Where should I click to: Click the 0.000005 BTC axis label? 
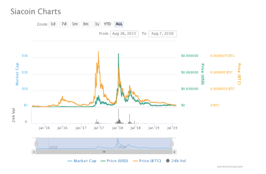tap(221, 72)
